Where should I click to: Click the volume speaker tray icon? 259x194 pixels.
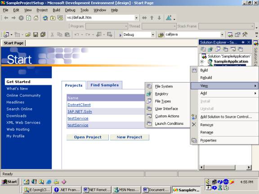(208, 182)
